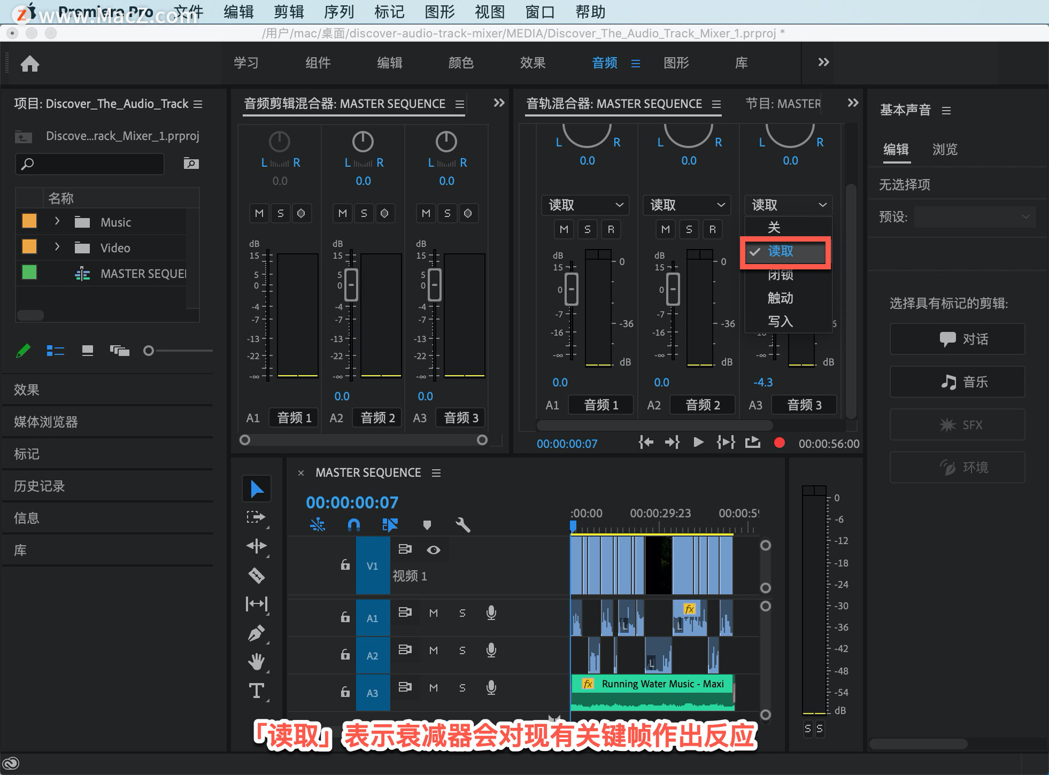Toggle snap magnet in timeline
Viewport: 1049px width, 775px height.
click(x=353, y=525)
